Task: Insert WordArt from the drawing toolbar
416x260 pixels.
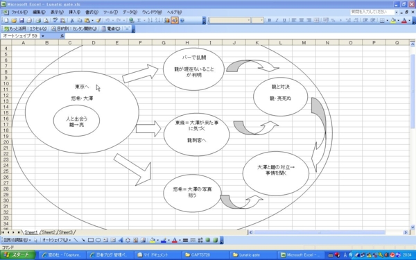Action: point(121,240)
